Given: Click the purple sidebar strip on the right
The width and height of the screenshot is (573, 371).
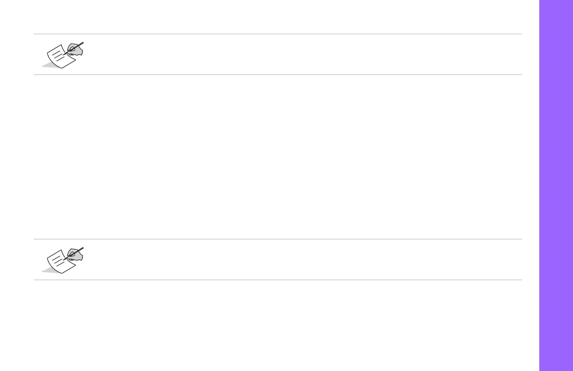Looking at the screenshot, I should click(556, 185).
